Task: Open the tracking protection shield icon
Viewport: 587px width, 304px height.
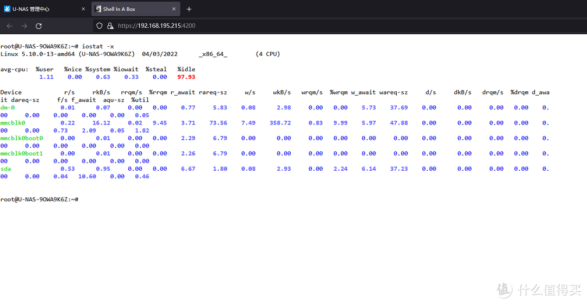Action: tap(99, 26)
